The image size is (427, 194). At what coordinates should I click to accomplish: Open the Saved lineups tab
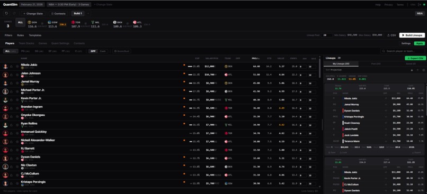(x=410, y=63)
